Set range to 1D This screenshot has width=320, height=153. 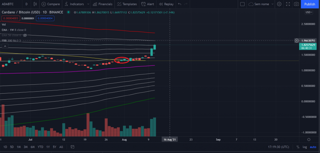pos(5,147)
